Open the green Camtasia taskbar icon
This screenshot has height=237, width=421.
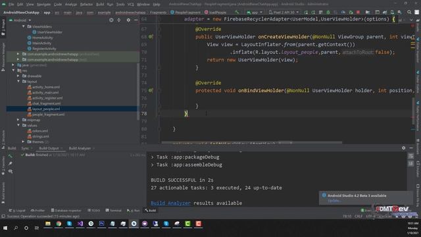coord(187,224)
